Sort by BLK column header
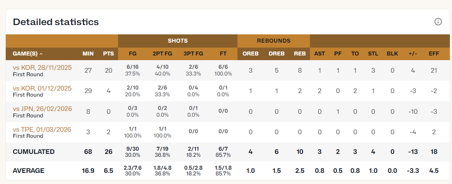 tap(392, 54)
